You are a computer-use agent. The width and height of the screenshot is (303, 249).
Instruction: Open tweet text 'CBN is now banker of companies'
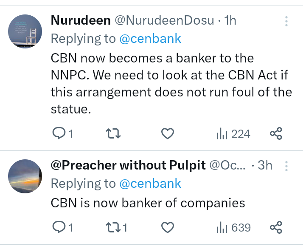pos(148,203)
